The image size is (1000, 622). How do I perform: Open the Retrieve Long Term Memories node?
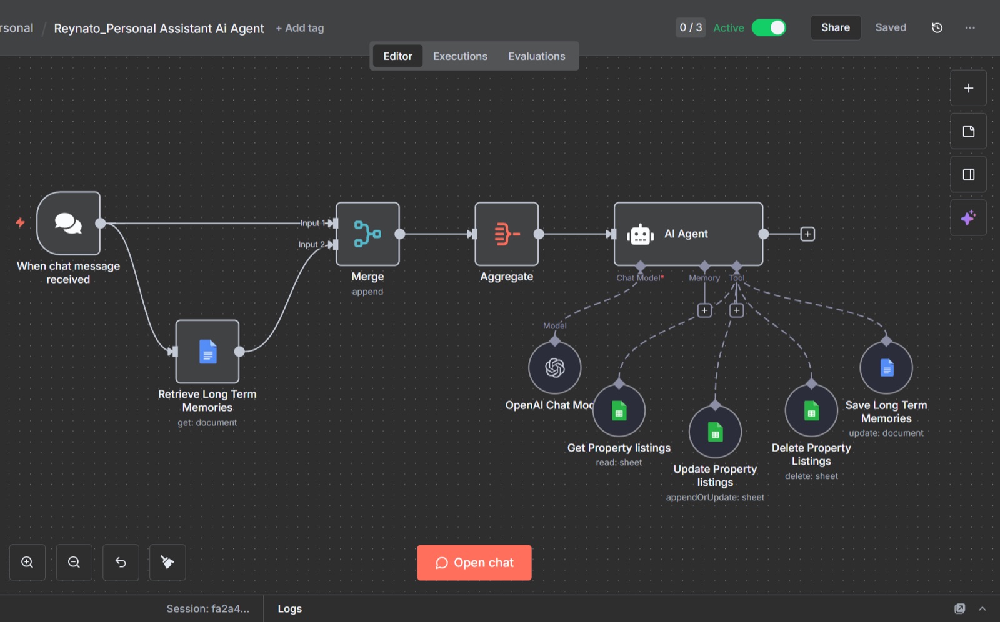pos(207,351)
